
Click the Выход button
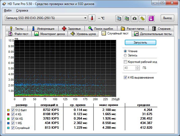(167, 18)
